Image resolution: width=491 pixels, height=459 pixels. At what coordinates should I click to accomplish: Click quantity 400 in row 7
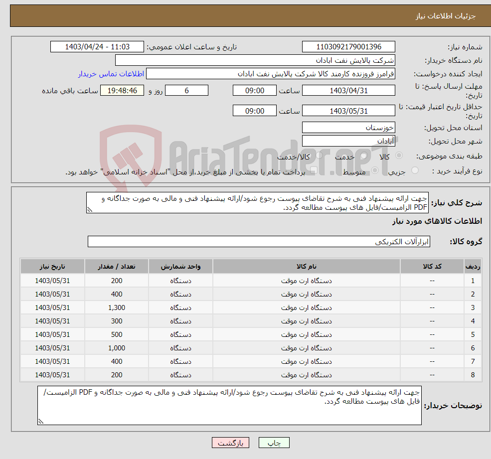pos(117,361)
